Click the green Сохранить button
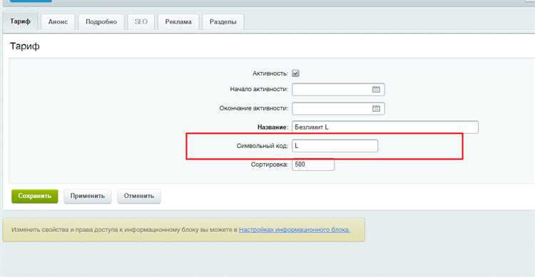The image size is (535, 277). [34, 197]
